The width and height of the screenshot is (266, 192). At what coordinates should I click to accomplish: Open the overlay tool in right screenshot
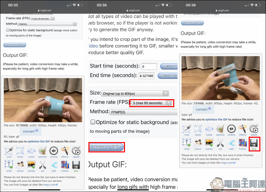209,144
